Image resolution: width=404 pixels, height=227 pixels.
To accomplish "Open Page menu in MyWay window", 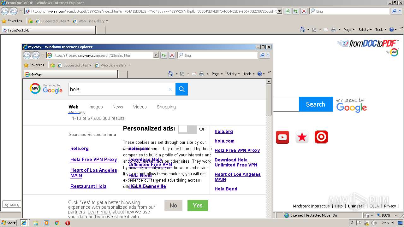I will tap(217, 74).
